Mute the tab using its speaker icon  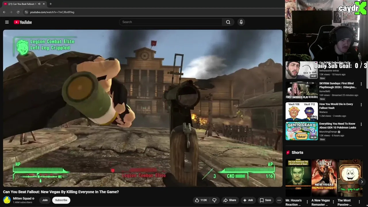[x=39, y=4]
